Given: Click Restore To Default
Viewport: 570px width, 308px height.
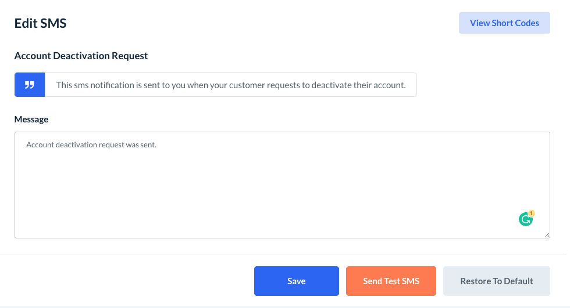Looking at the screenshot, I should point(496,281).
